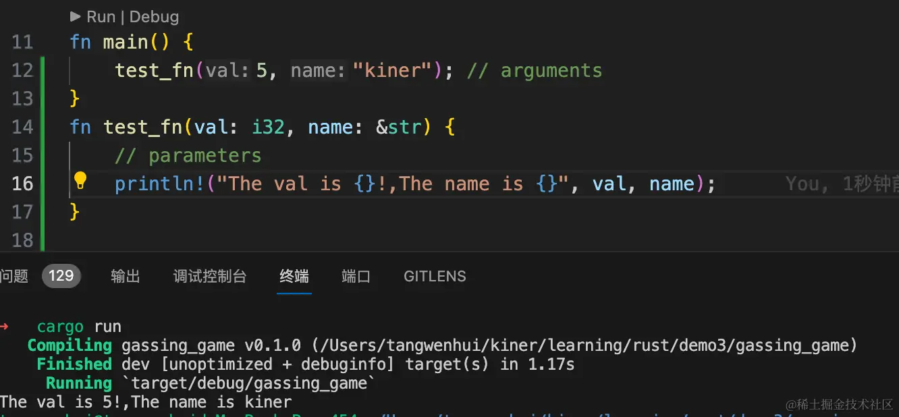The width and height of the screenshot is (899, 417).
Task: Click the lightbulb quick-fix icon on line 16
Action: click(80, 181)
